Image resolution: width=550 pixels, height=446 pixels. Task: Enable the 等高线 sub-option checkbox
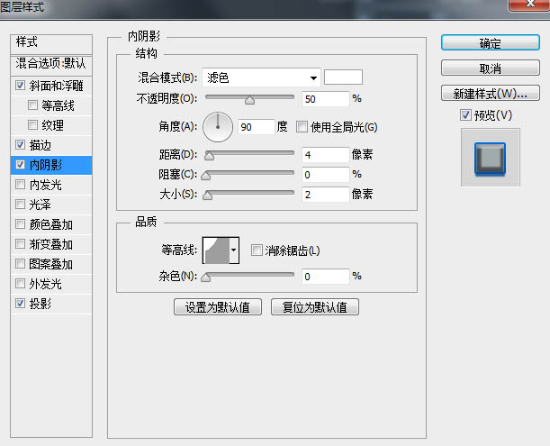tap(32, 105)
